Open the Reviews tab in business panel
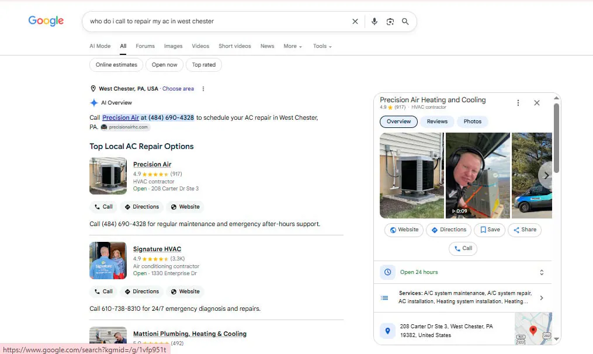Viewport: 593px width, 354px height. click(x=437, y=122)
